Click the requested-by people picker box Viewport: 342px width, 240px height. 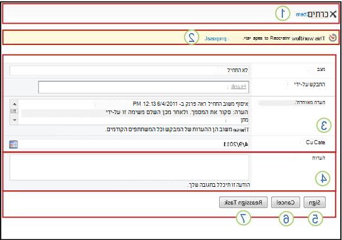pyautogui.click(x=144, y=87)
